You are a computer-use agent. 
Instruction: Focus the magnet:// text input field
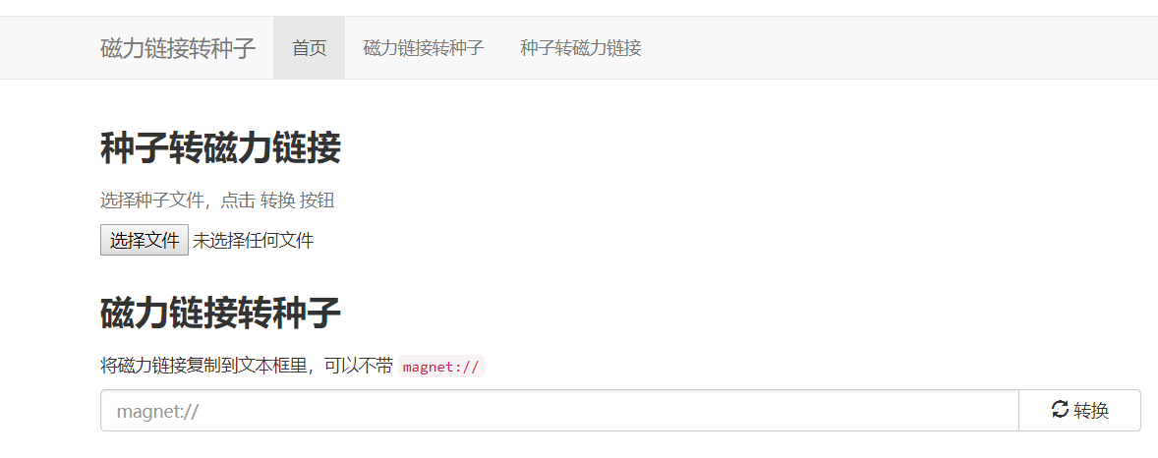pyautogui.click(x=559, y=411)
